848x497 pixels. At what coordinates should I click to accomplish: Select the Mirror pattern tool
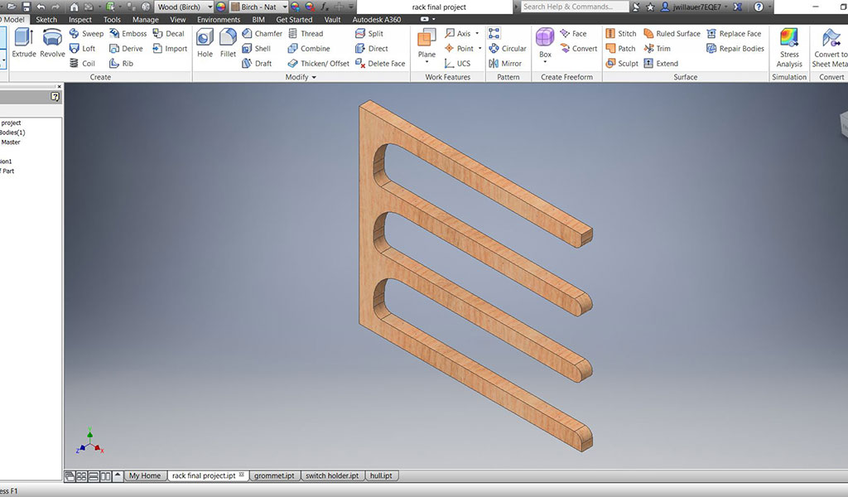505,63
